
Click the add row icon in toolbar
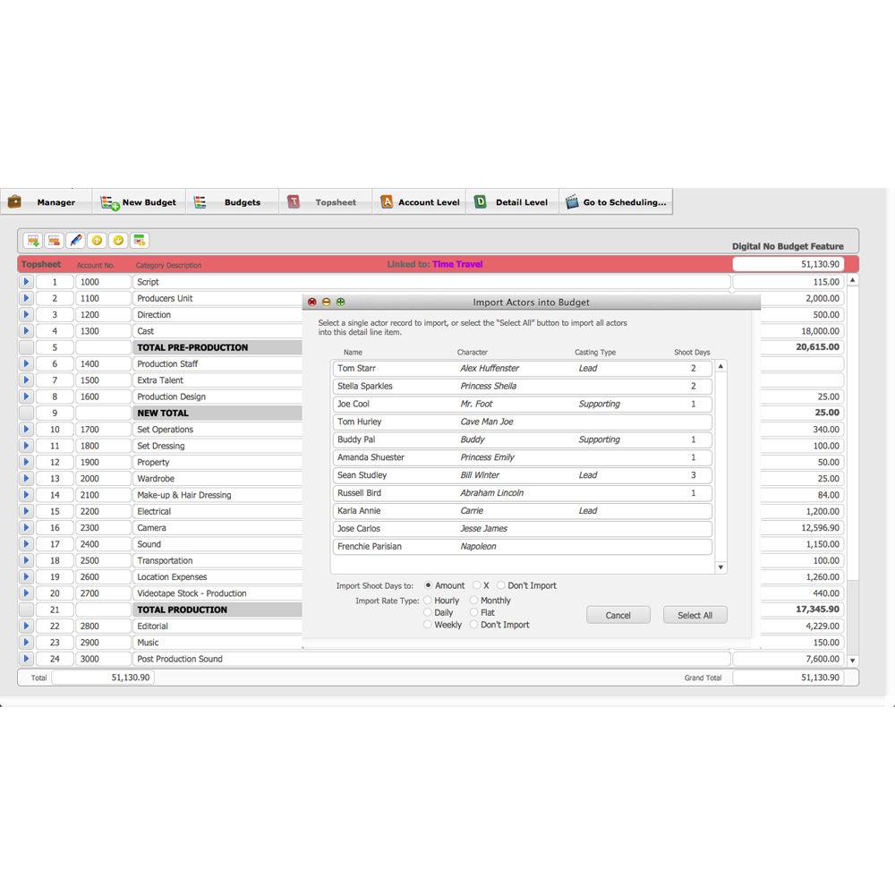[33, 241]
